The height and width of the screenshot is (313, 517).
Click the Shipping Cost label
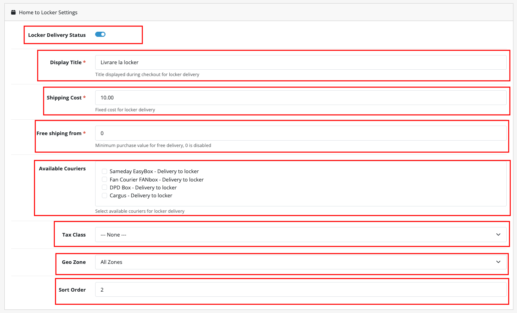(66, 97)
